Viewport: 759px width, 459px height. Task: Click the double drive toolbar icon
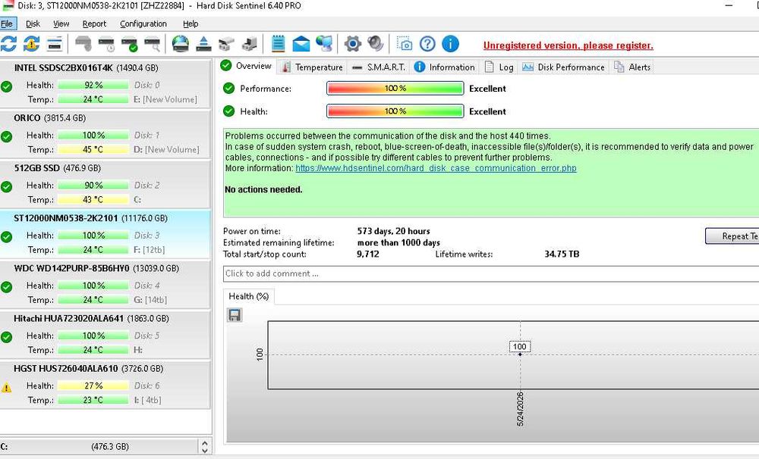(x=226, y=44)
